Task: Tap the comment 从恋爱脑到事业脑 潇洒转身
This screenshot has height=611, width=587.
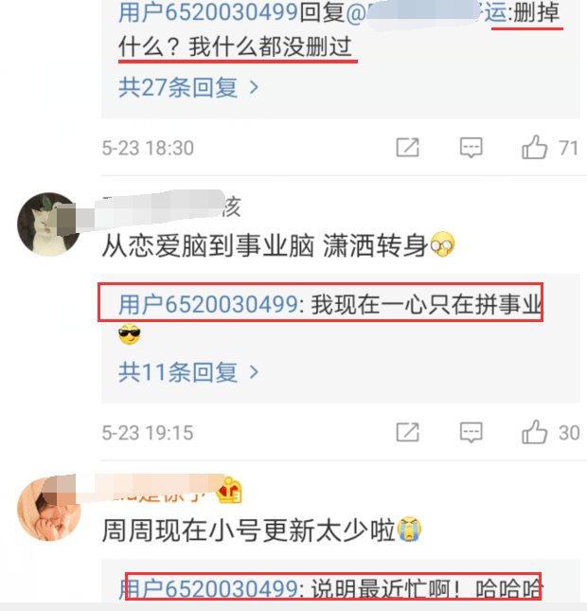Action: [x=278, y=245]
